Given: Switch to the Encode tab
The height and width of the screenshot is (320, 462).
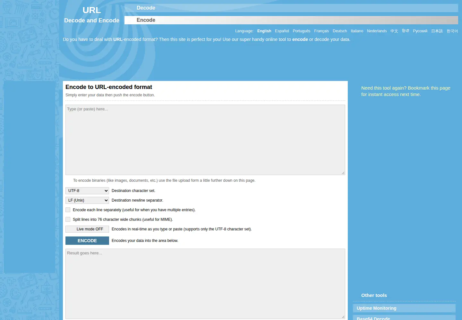Looking at the screenshot, I should [291, 20].
